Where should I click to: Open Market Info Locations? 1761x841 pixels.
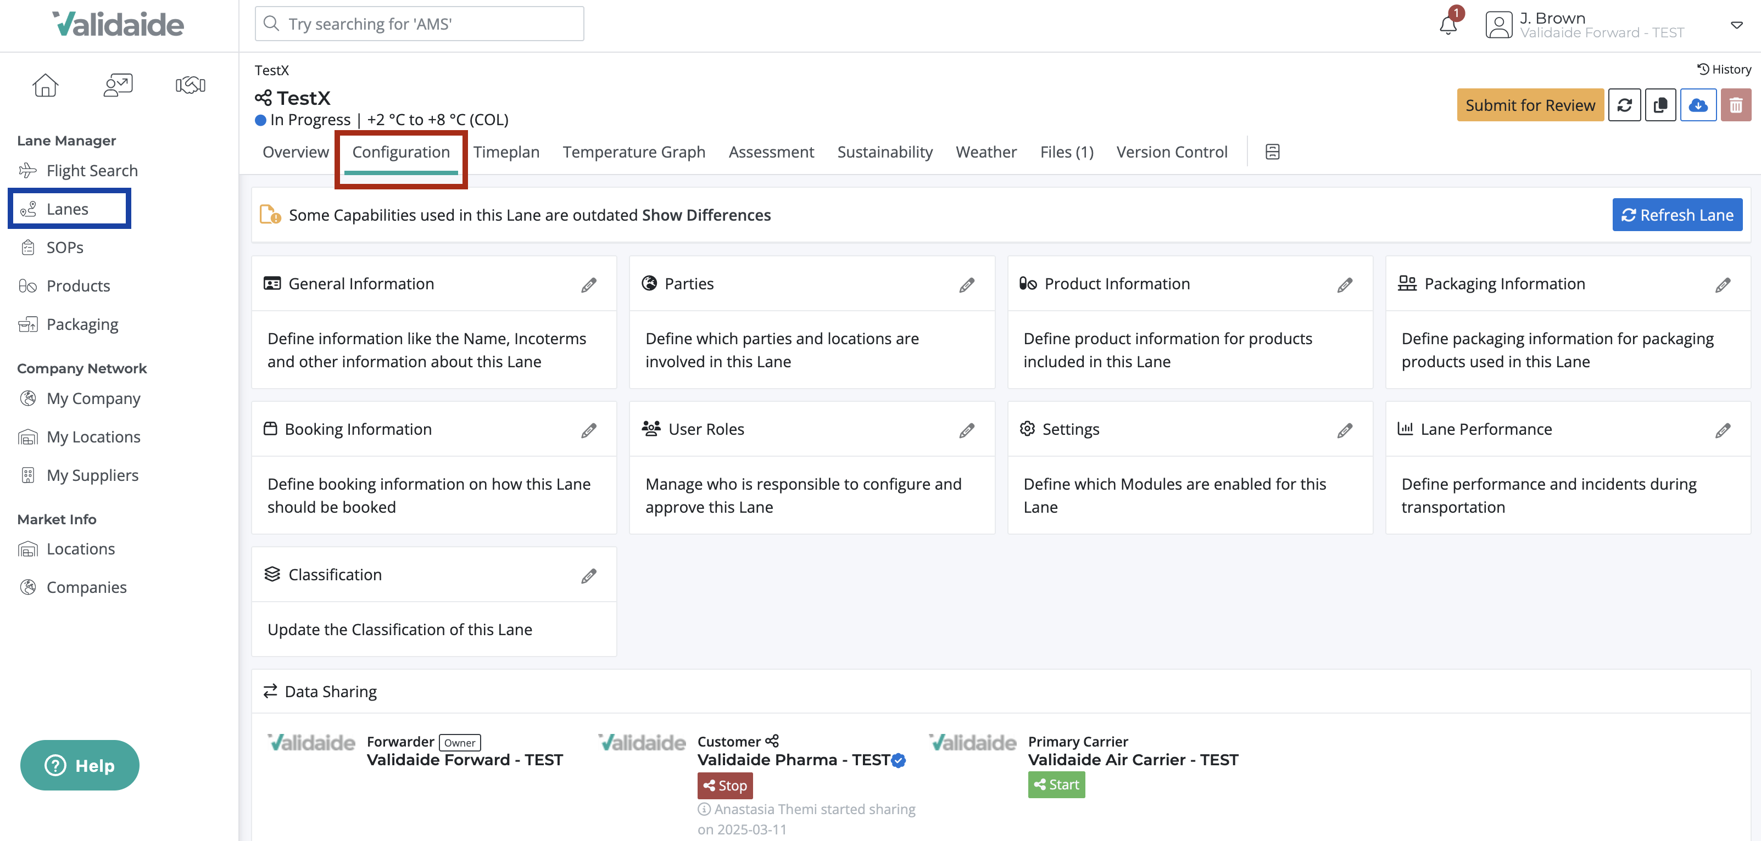coord(80,548)
